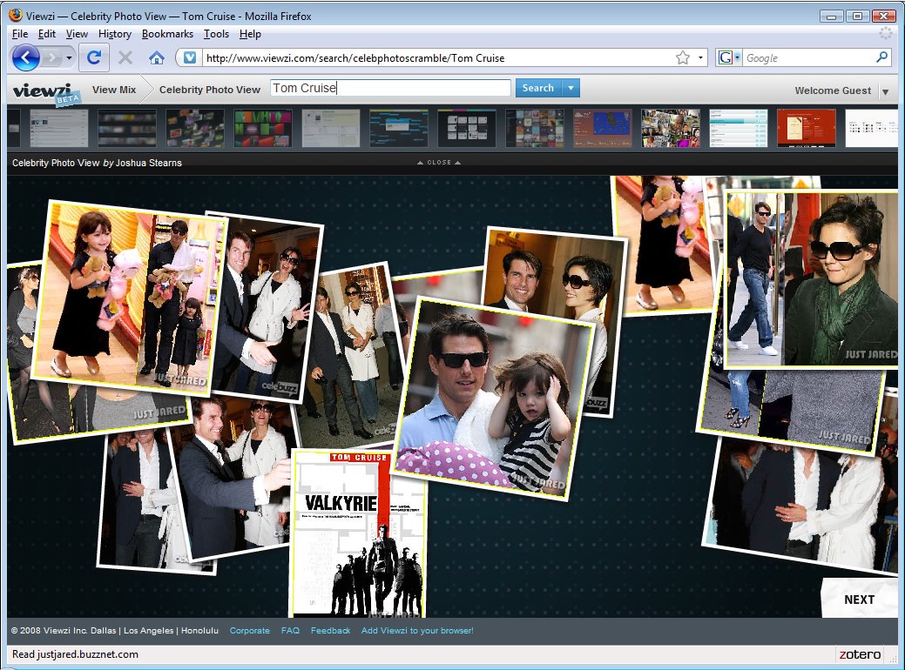Image resolution: width=905 pixels, height=670 pixels.
Task: Open the Corporate footer link
Action: 249,630
